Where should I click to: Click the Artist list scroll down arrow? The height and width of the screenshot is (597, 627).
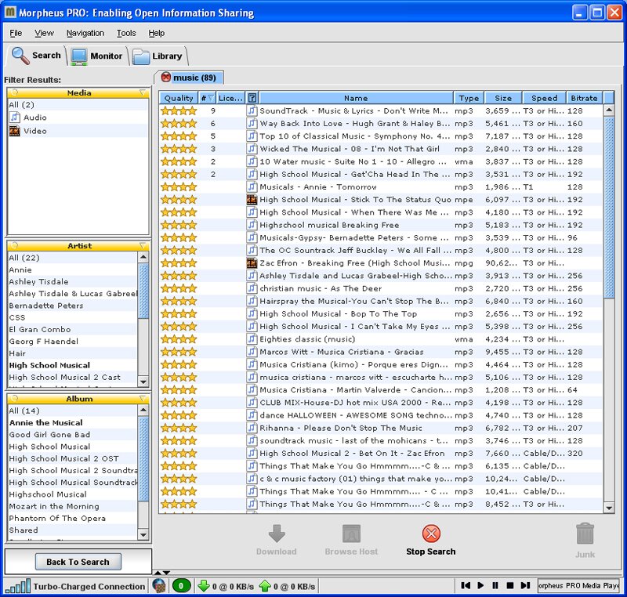[x=143, y=381]
